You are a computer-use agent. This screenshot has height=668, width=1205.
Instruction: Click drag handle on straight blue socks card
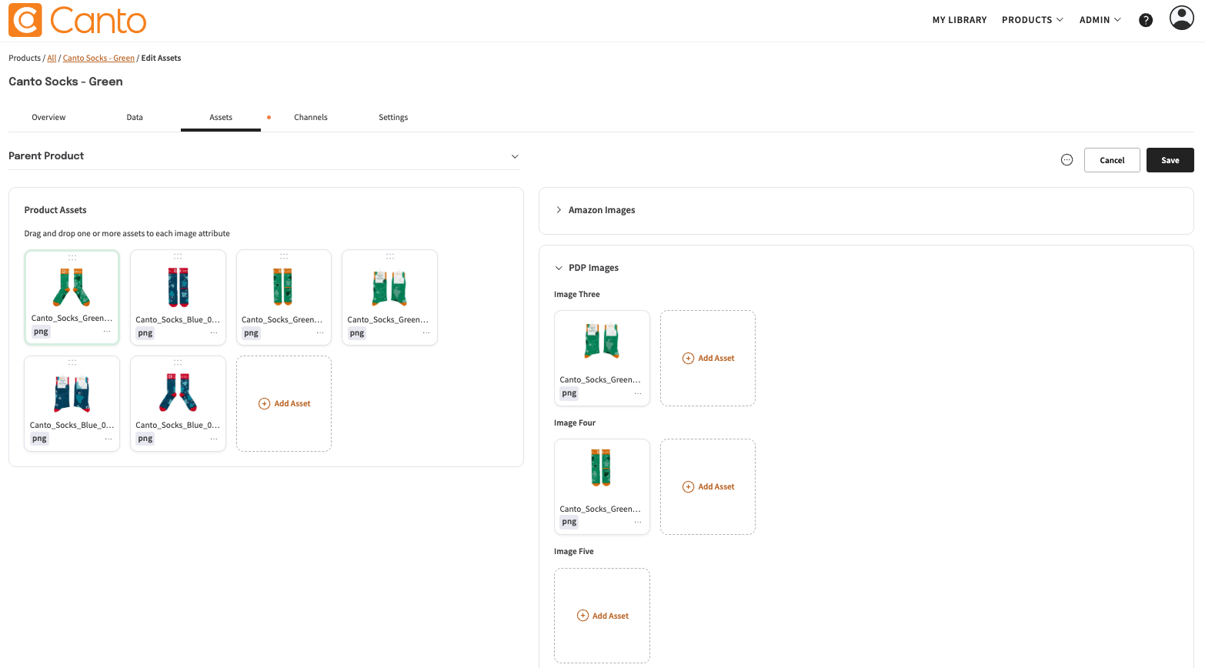pos(178,256)
